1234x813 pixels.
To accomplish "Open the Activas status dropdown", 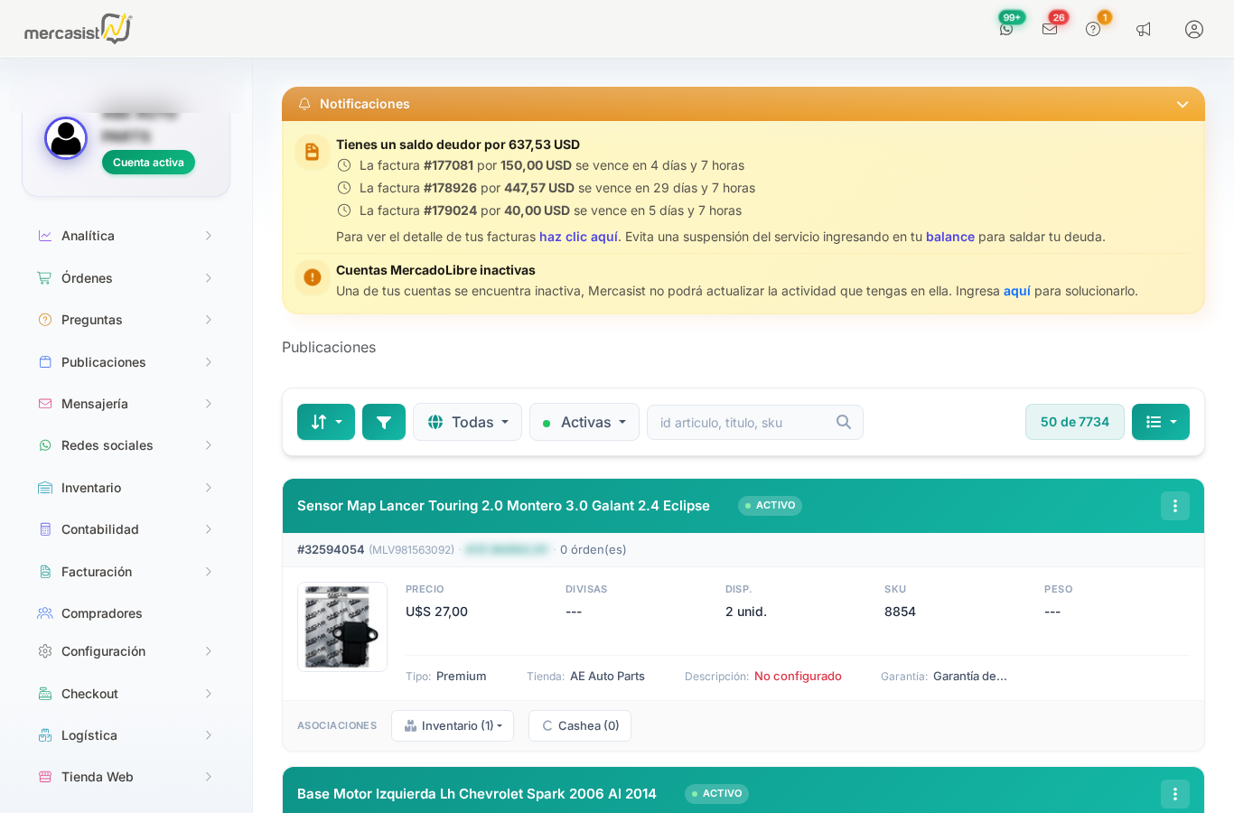I will [x=584, y=422].
